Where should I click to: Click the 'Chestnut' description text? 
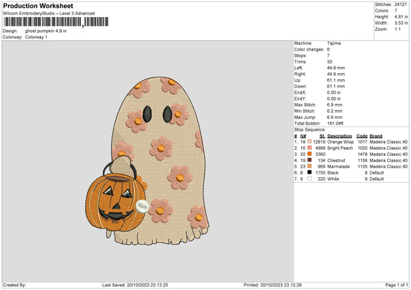(x=336, y=160)
